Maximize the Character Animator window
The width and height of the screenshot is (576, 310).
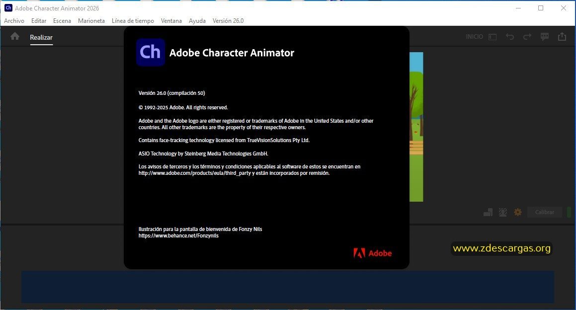coord(541,8)
